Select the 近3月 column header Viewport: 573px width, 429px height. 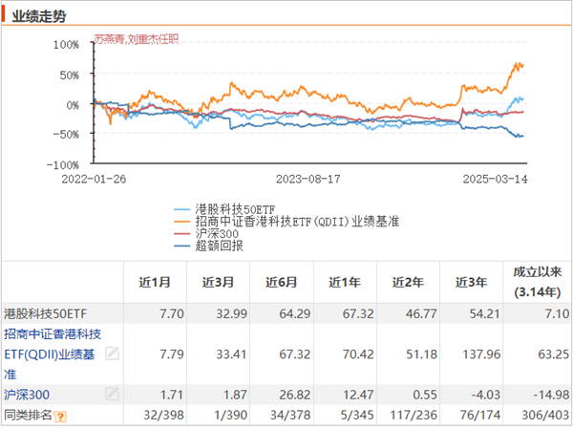pos(218,282)
